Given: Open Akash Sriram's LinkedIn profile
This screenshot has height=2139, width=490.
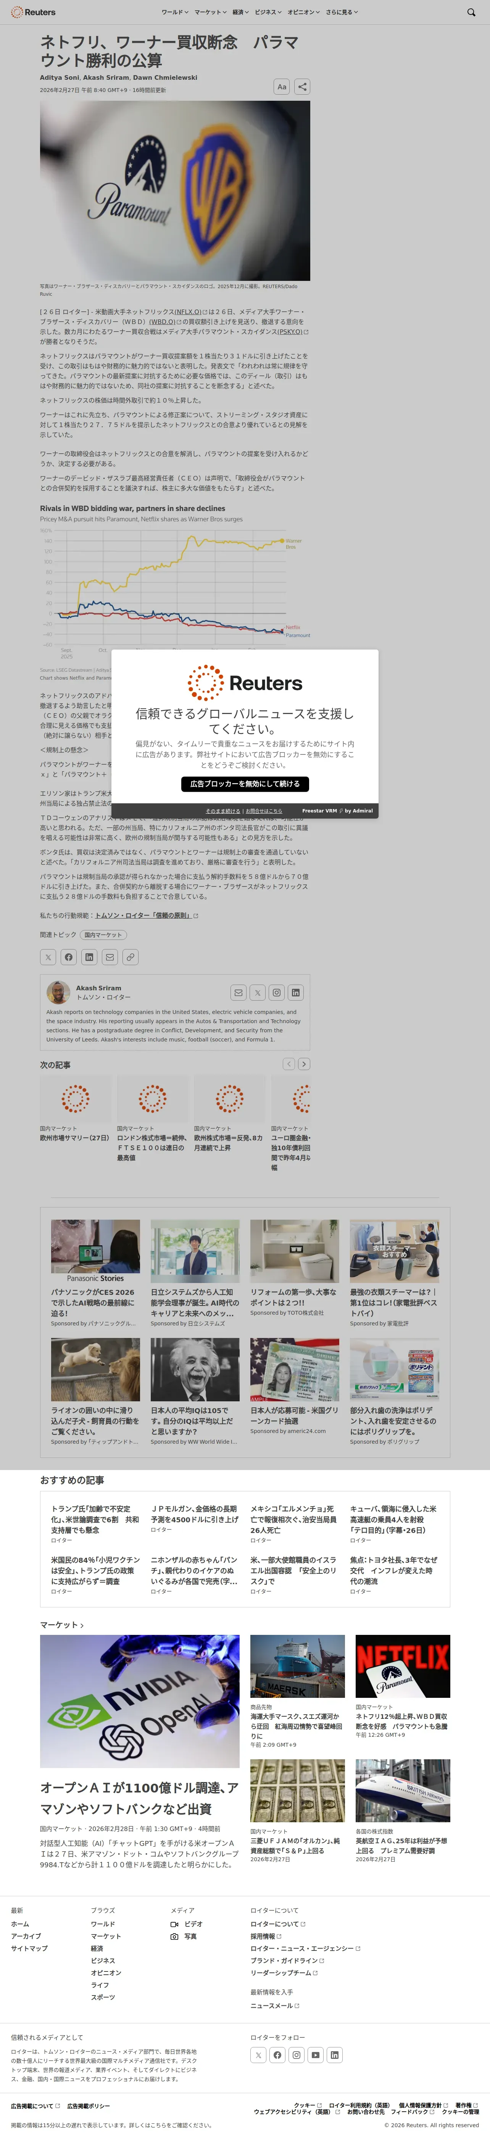Looking at the screenshot, I should [296, 992].
